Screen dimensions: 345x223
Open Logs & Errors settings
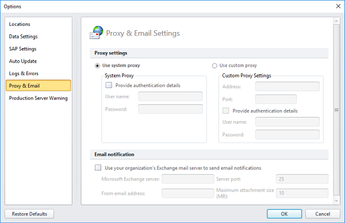click(x=39, y=73)
